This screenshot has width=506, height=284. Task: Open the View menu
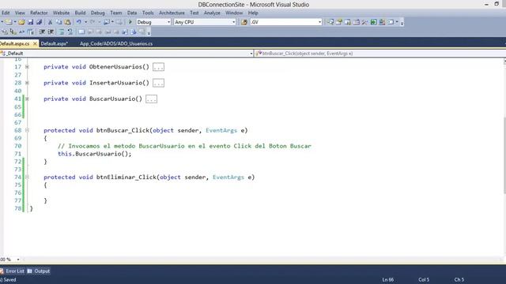[x=20, y=13]
